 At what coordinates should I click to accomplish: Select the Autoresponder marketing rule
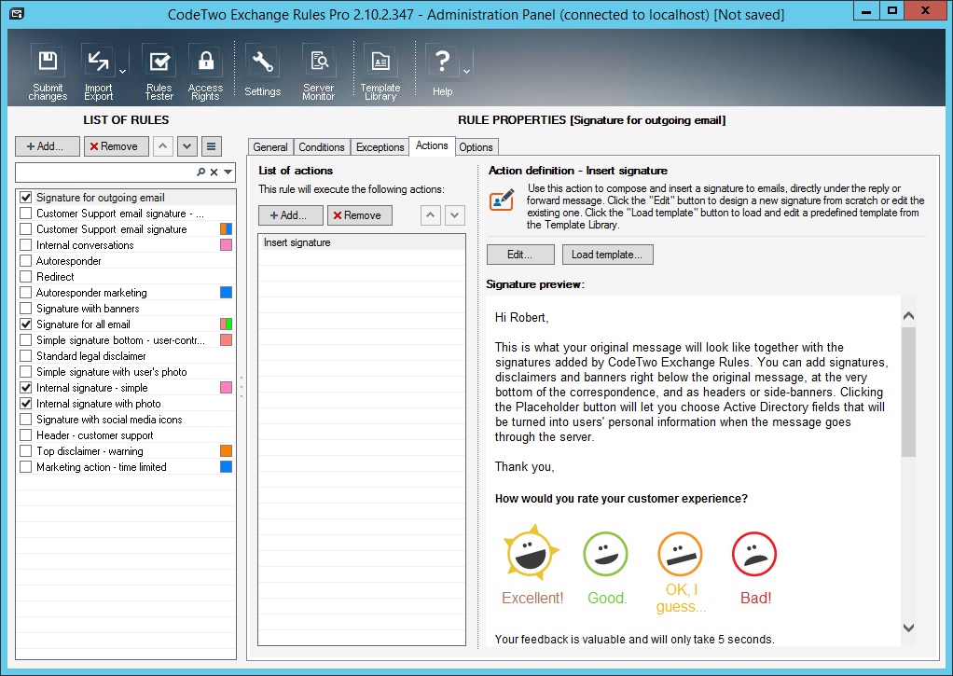coord(126,293)
